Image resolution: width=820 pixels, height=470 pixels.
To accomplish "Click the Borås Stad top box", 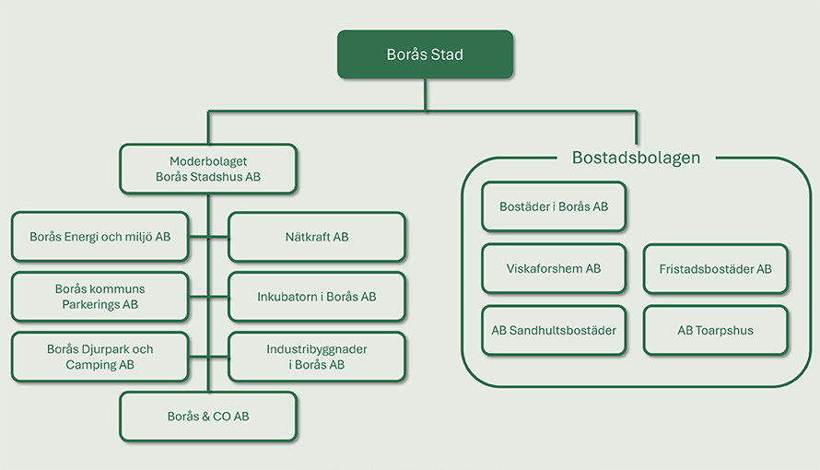I will [425, 54].
